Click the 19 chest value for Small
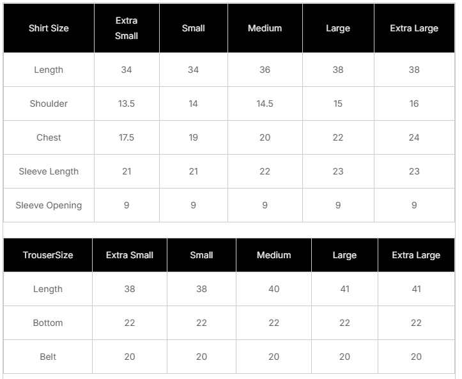 (193, 137)
